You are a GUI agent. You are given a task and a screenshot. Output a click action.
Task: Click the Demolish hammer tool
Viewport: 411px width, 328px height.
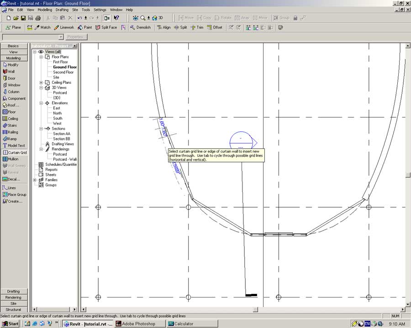click(x=140, y=27)
